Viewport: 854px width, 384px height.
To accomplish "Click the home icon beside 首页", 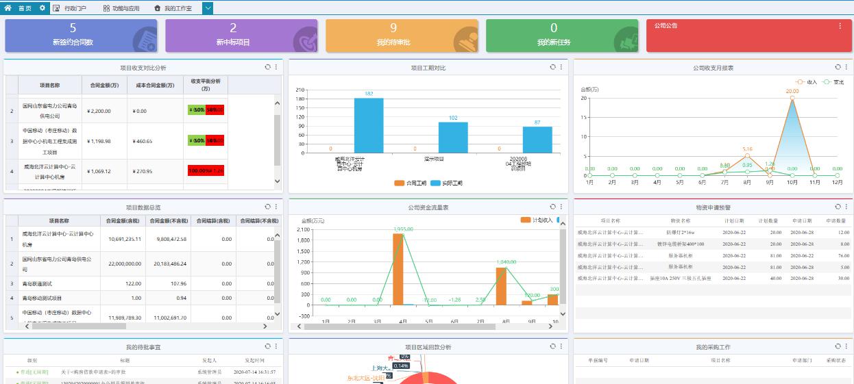I will click(x=8, y=8).
